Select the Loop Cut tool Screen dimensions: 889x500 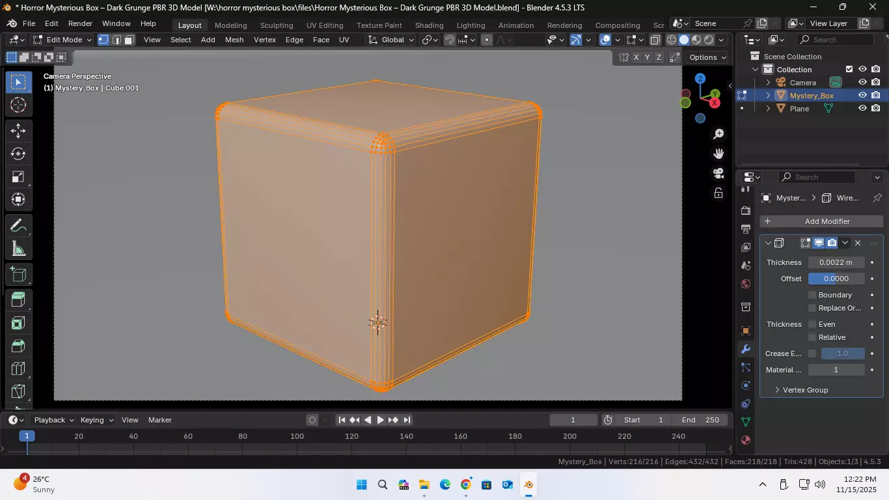18,369
